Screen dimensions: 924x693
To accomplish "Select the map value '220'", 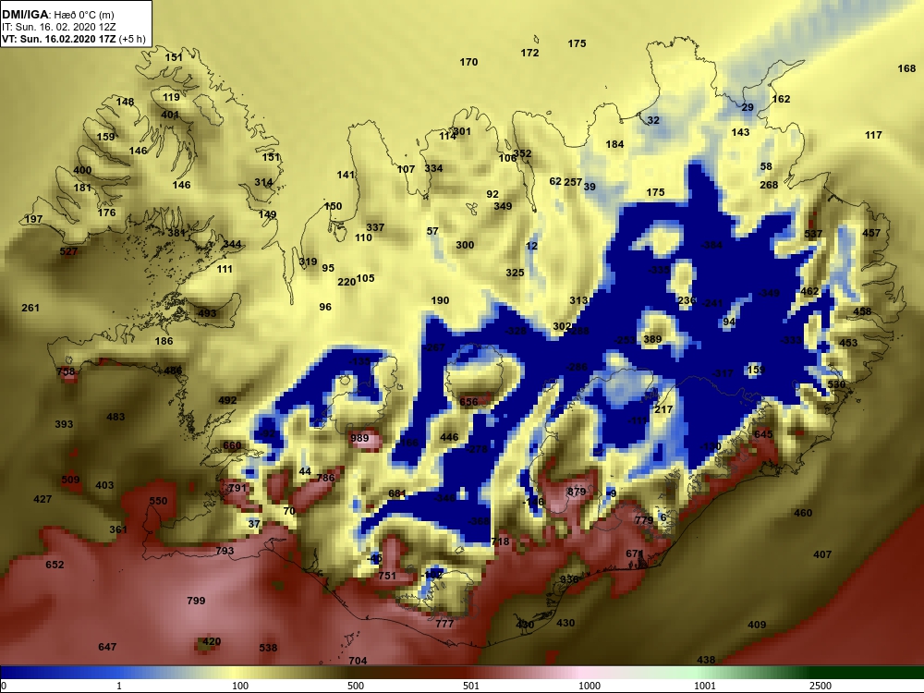I will [x=346, y=282].
